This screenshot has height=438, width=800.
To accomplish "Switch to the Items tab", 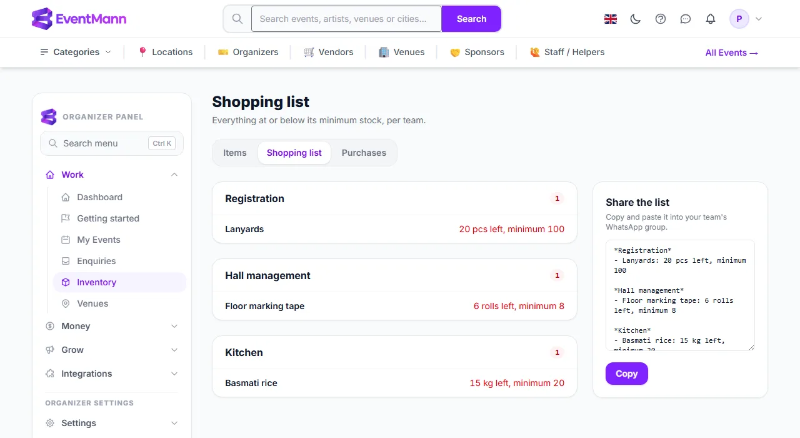I will 235,153.
